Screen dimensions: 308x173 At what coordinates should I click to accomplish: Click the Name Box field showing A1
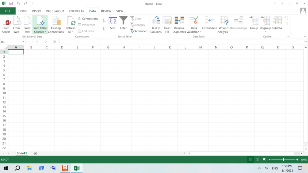(11, 42)
